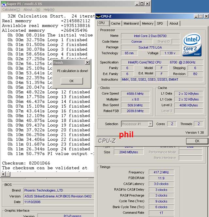Click the BIOS Date 11/10/2006 field
The width and height of the screenshot is (209, 217).
click(59, 202)
